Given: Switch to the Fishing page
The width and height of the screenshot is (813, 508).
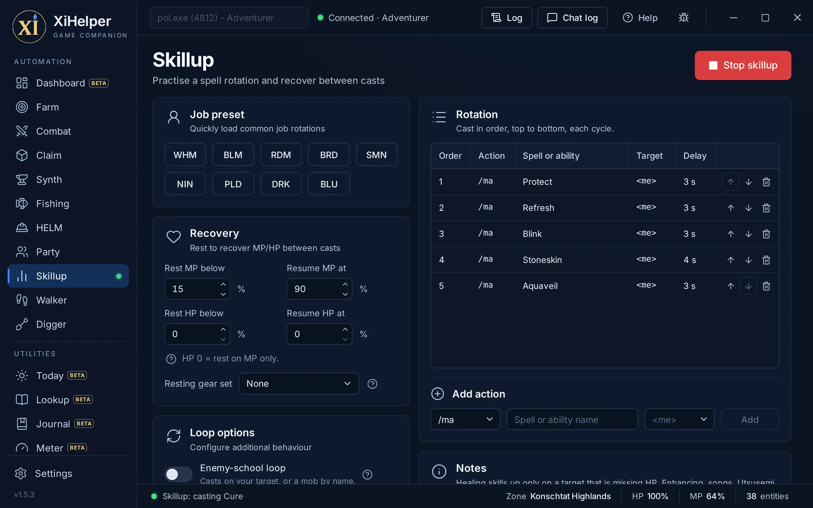Looking at the screenshot, I should coord(68,204).
